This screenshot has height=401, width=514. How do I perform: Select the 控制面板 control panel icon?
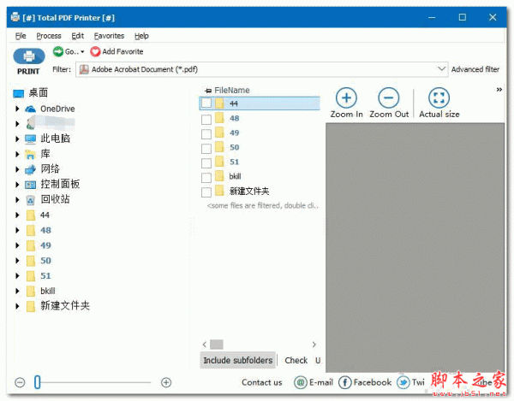tap(31, 185)
